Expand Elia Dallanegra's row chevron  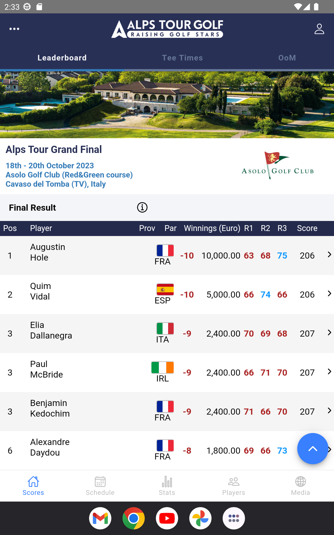pyautogui.click(x=329, y=332)
